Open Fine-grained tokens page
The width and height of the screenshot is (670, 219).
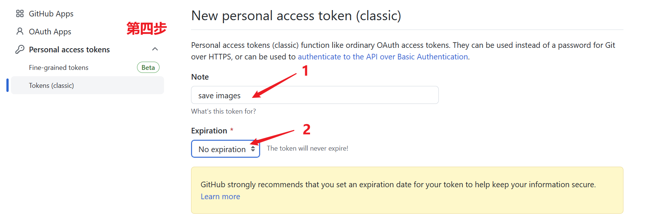pos(59,68)
